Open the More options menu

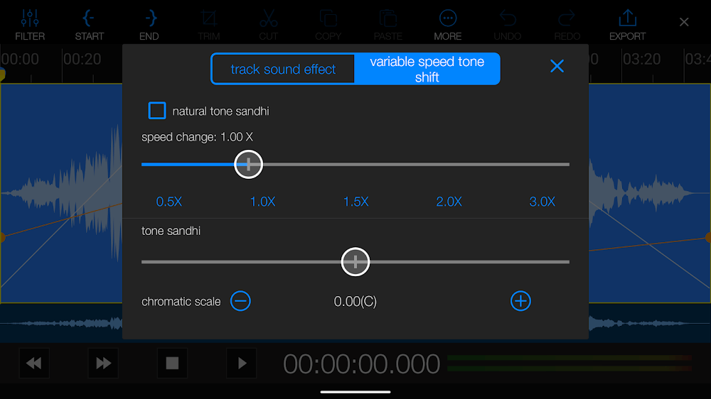(x=448, y=24)
